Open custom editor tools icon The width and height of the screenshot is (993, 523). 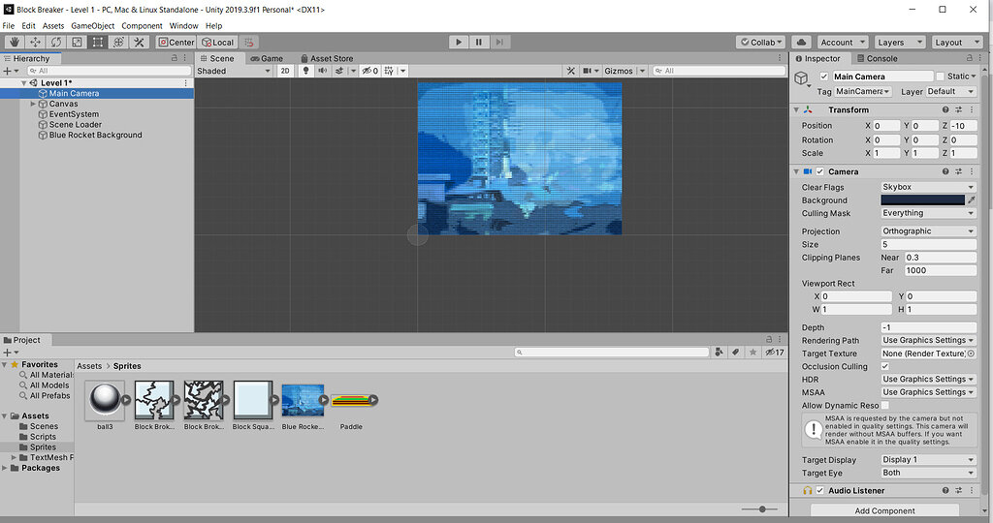(x=140, y=42)
